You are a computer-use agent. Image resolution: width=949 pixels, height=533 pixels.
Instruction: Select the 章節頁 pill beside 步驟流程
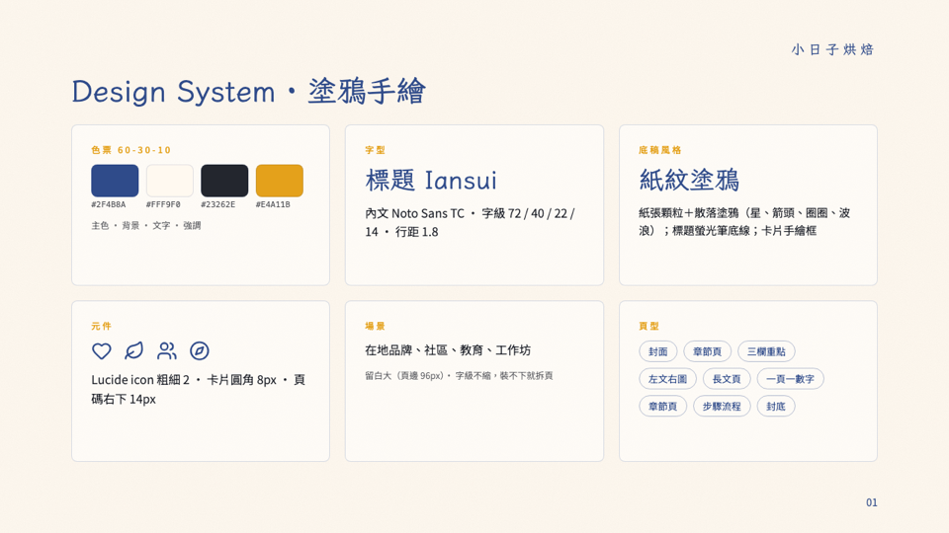tap(662, 406)
